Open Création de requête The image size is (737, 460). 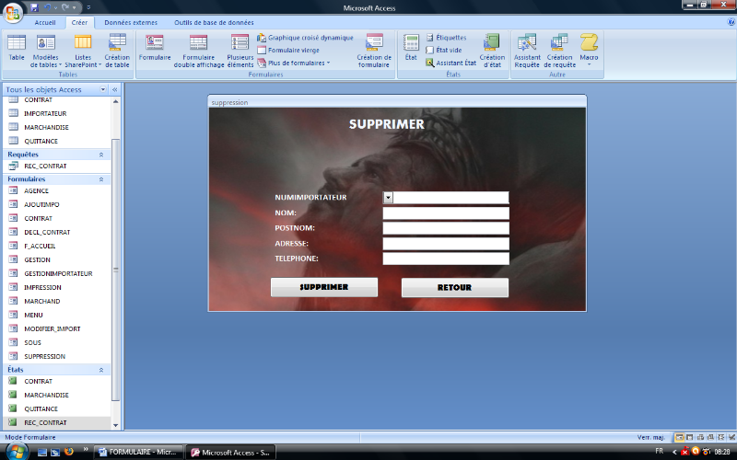560,51
